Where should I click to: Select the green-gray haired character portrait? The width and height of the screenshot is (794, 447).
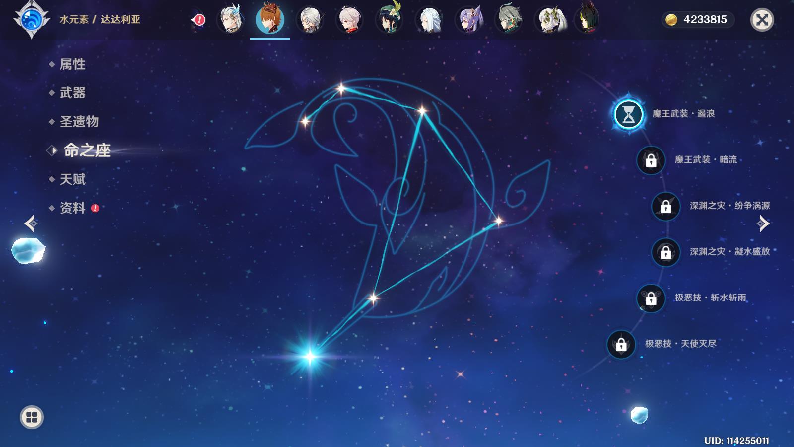tap(509, 20)
